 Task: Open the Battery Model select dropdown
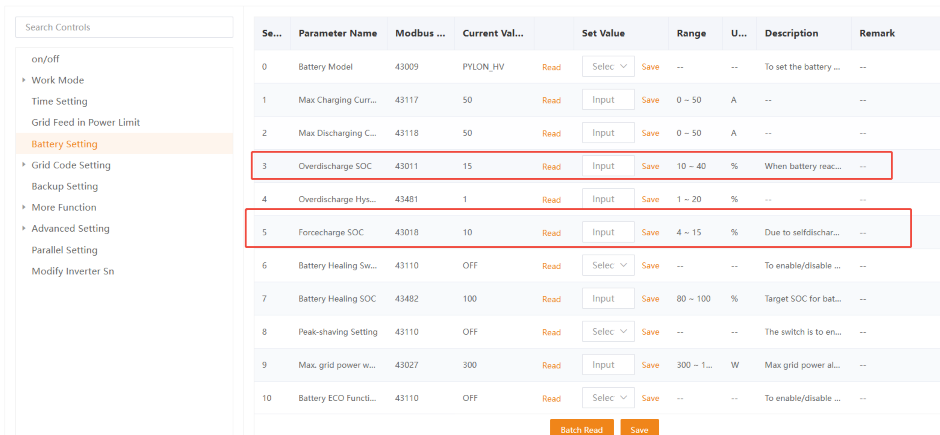click(x=608, y=67)
